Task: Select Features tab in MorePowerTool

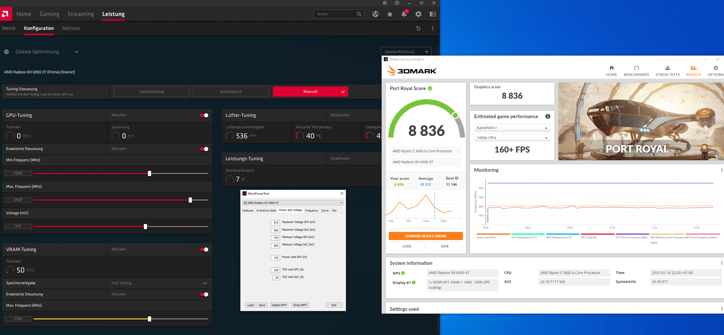Action: tap(248, 210)
